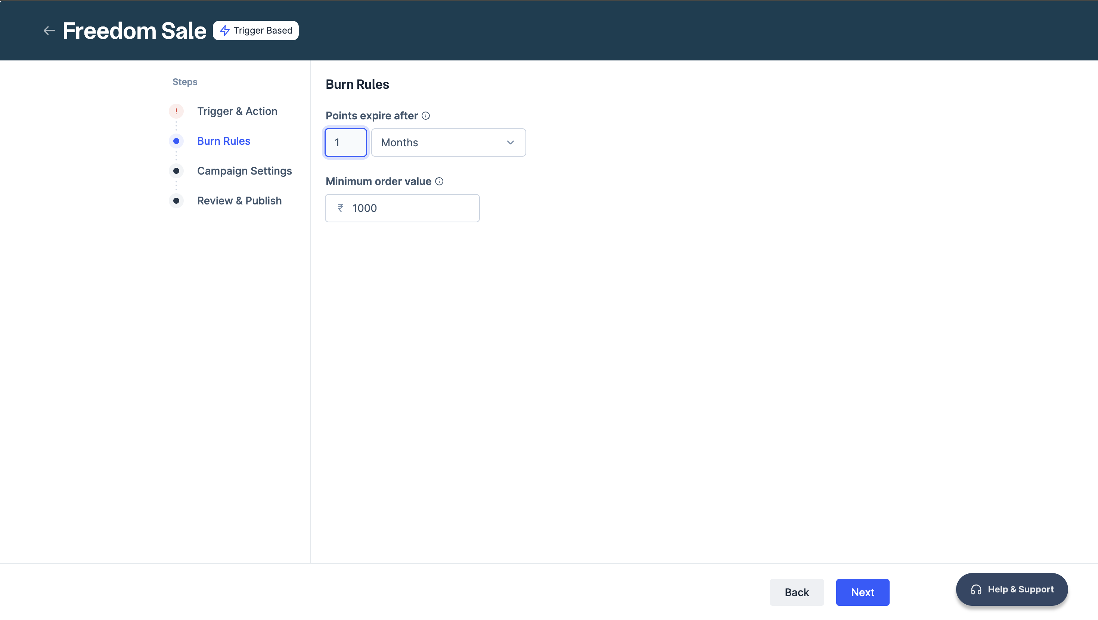Click the Campaign Settings step bullet icon

tap(176, 171)
